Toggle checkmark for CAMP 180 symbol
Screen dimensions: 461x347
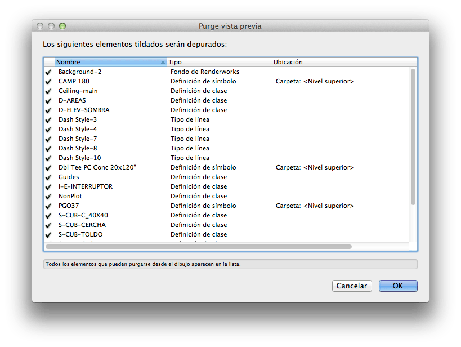coord(48,82)
